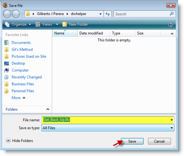The height and width of the screenshot is (156, 184).
Task: Sort by Name column header
Action: [65, 33]
